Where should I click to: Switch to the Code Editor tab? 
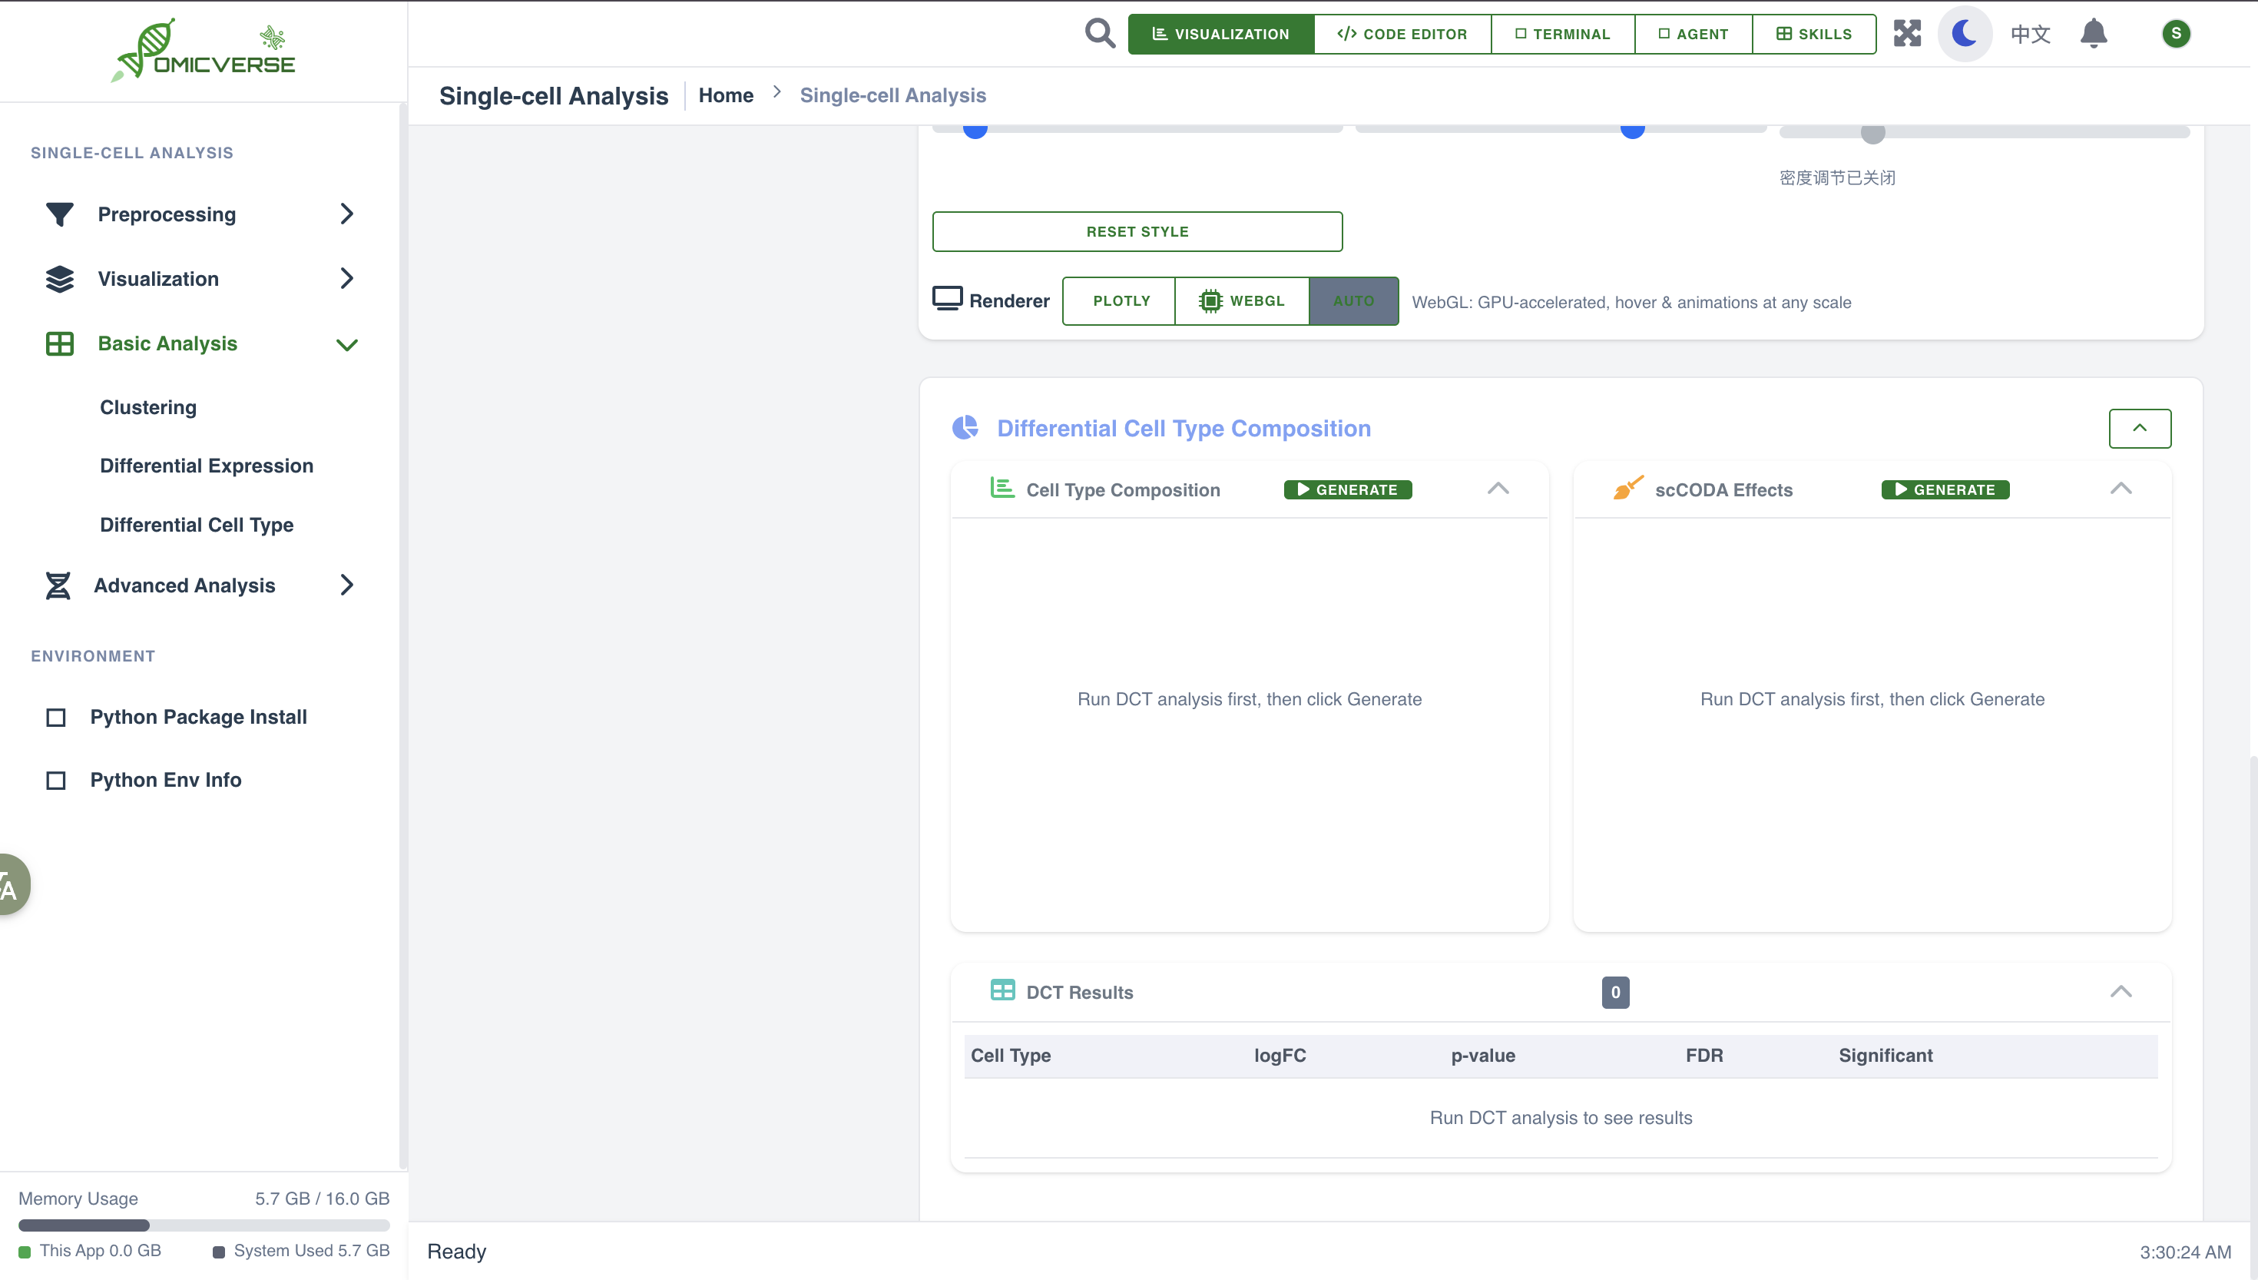(x=1402, y=33)
